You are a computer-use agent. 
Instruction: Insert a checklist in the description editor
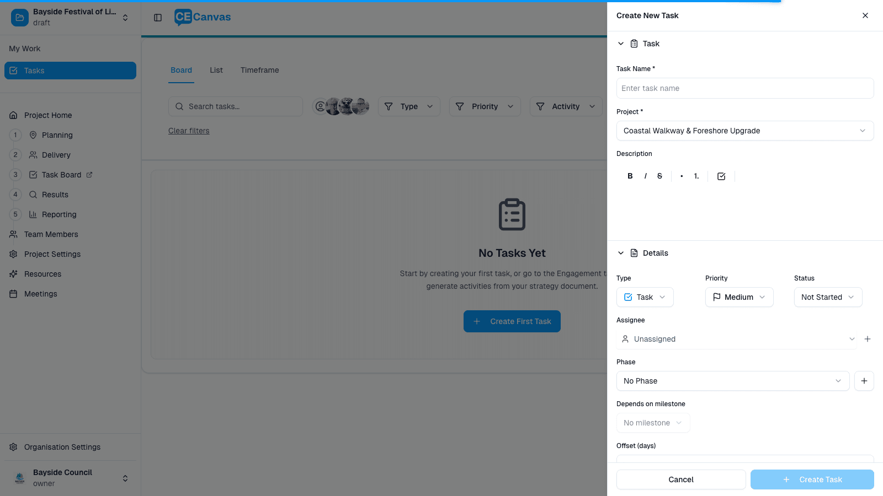[x=721, y=176]
